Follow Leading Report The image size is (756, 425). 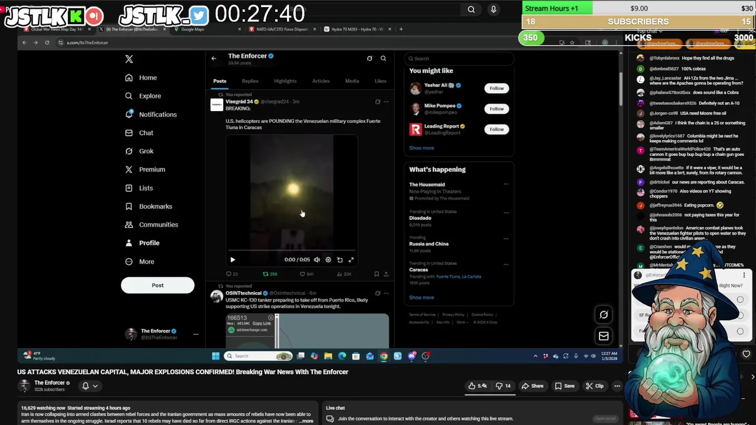tap(497, 129)
